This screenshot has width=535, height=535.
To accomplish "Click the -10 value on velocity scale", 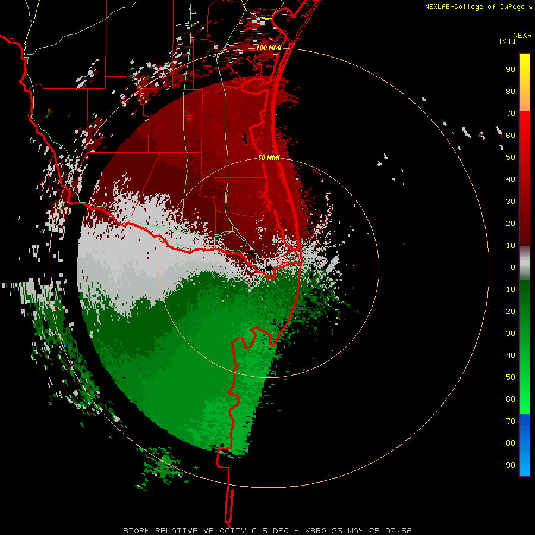I will point(508,289).
